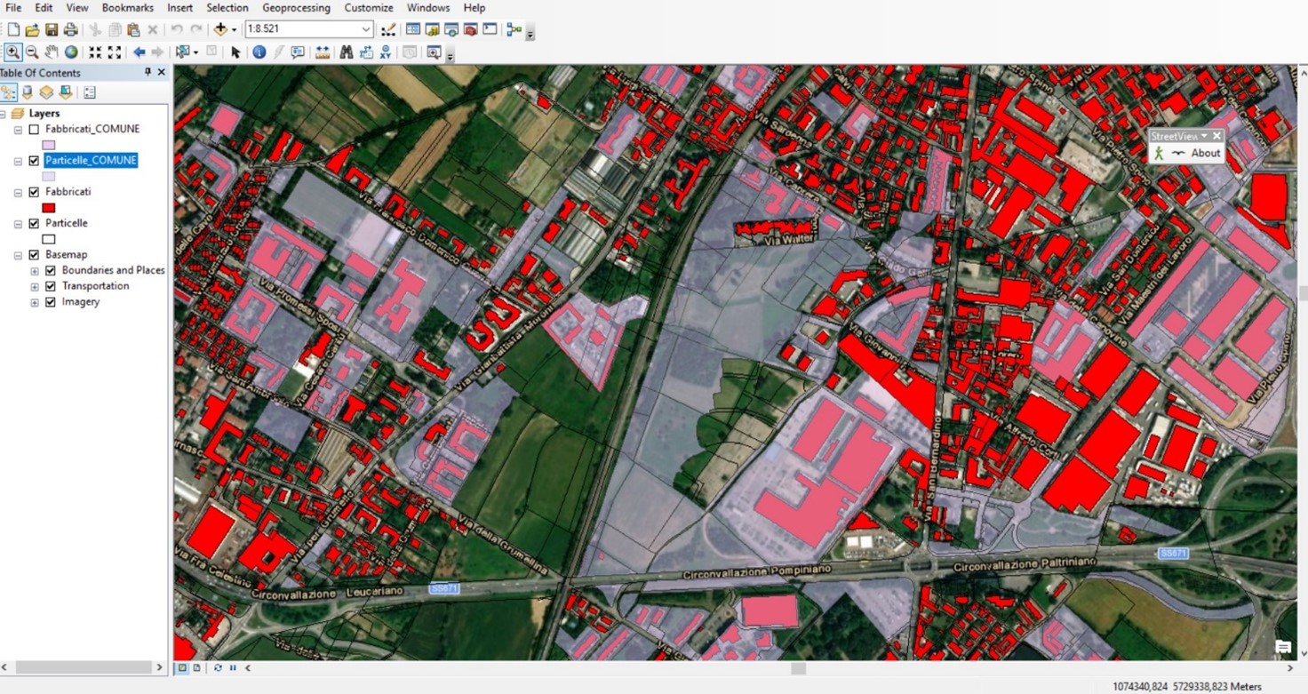Uncheck the Basemap group layer
Image resolution: width=1308 pixels, height=694 pixels.
[34, 255]
